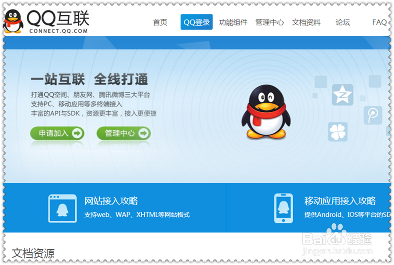Viewport: 394px width, 265px height.
Task: Click text 支持PC、移动应用等多终端接入
Action: click(x=76, y=104)
